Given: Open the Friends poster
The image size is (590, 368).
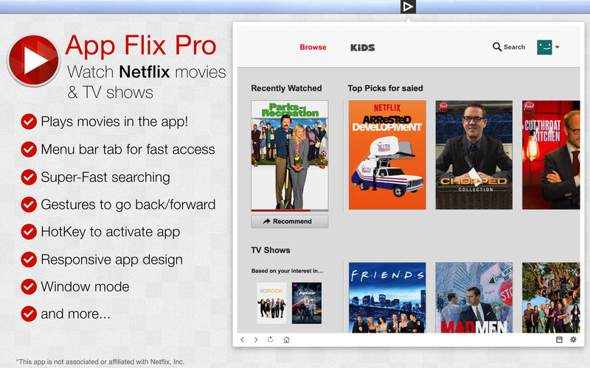Looking at the screenshot, I should [387, 297].
